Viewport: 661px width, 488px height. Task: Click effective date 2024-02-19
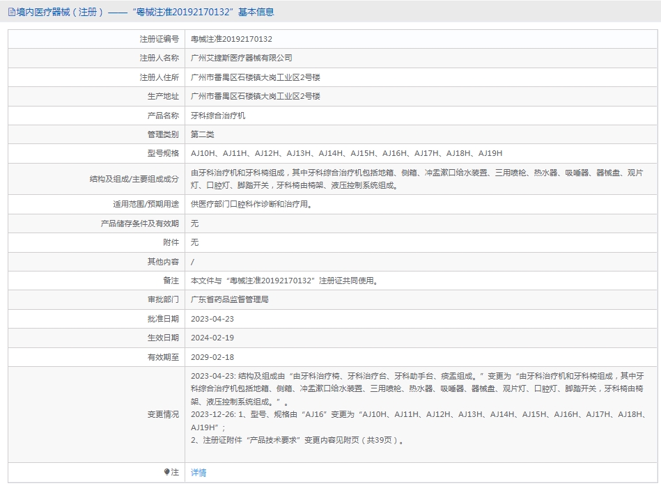click(x=212, y=338)
